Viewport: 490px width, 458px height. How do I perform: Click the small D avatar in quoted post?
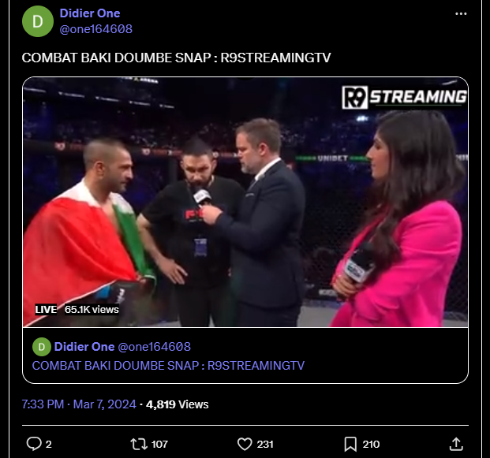click(42, 347)
